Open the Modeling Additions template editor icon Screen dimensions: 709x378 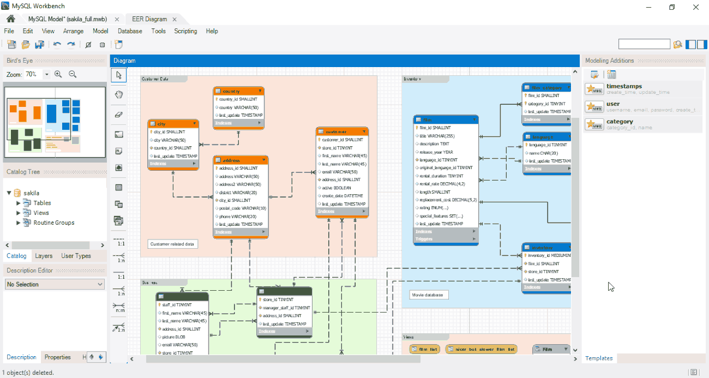coord(595,75)
